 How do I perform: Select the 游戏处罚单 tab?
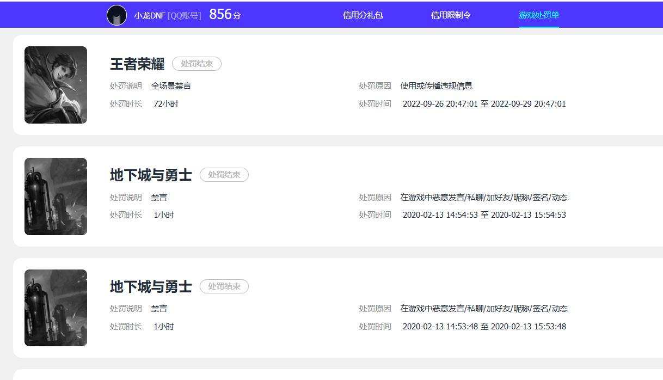click(539, 15)
